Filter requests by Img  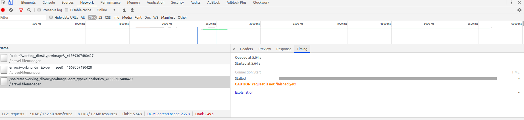pos(117,17)
